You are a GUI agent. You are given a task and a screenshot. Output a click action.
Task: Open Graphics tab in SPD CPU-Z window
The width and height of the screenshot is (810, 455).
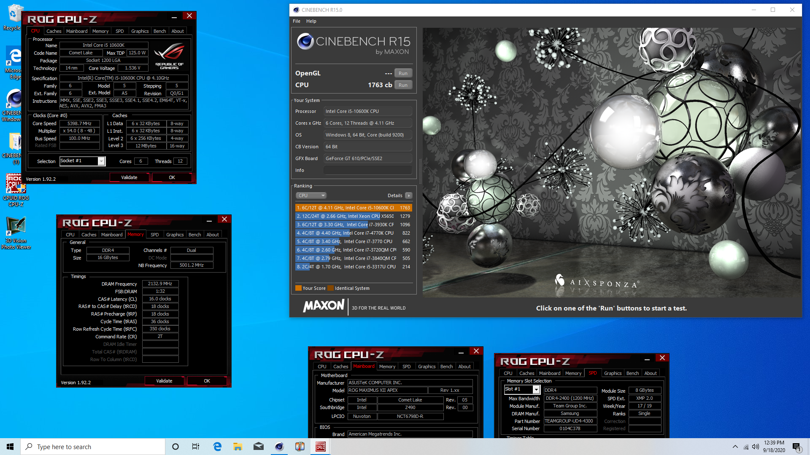(613, 373)
